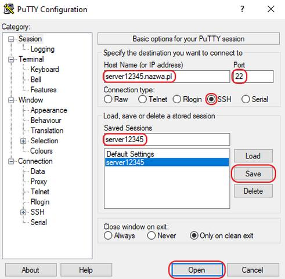
Task: Select the Telnet connection type radio
Action: click(142, 99)
